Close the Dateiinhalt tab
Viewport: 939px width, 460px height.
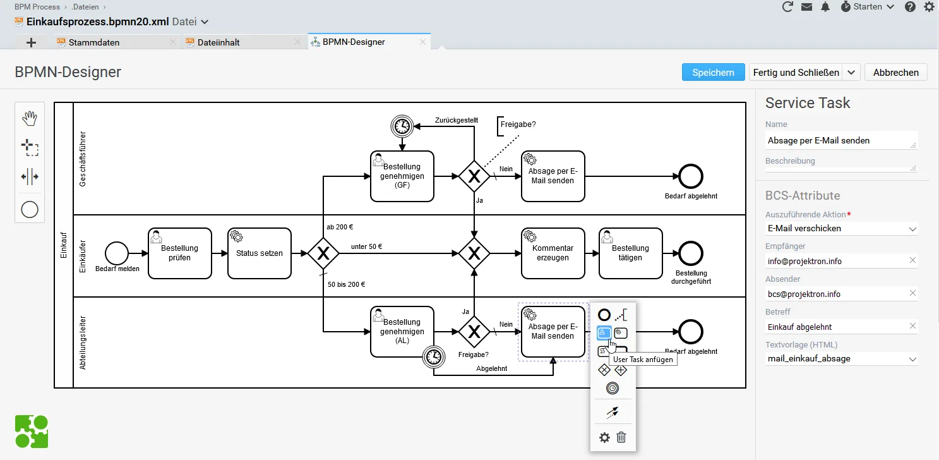point(298,42)
